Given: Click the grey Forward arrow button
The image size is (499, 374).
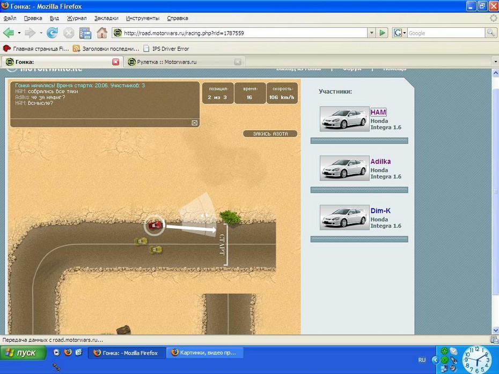Looking at the screenshot, I should [30, 33].
